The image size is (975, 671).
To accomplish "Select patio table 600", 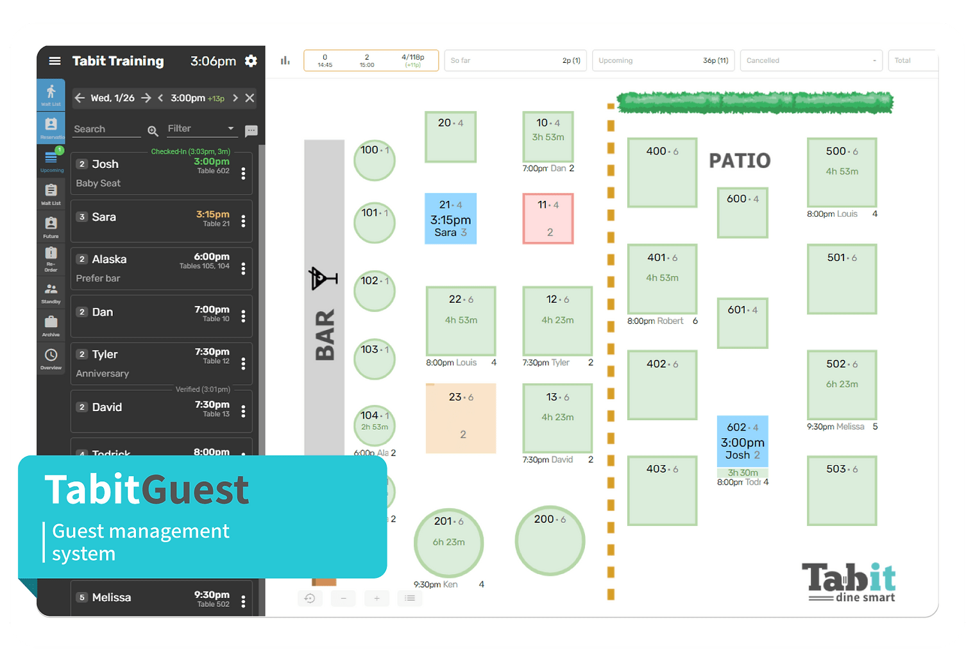I will [742, 213].
